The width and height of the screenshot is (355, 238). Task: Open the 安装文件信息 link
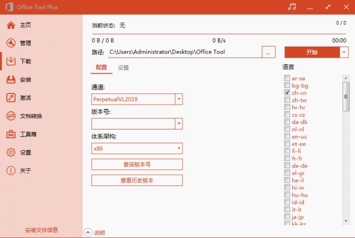pos(42,230)
